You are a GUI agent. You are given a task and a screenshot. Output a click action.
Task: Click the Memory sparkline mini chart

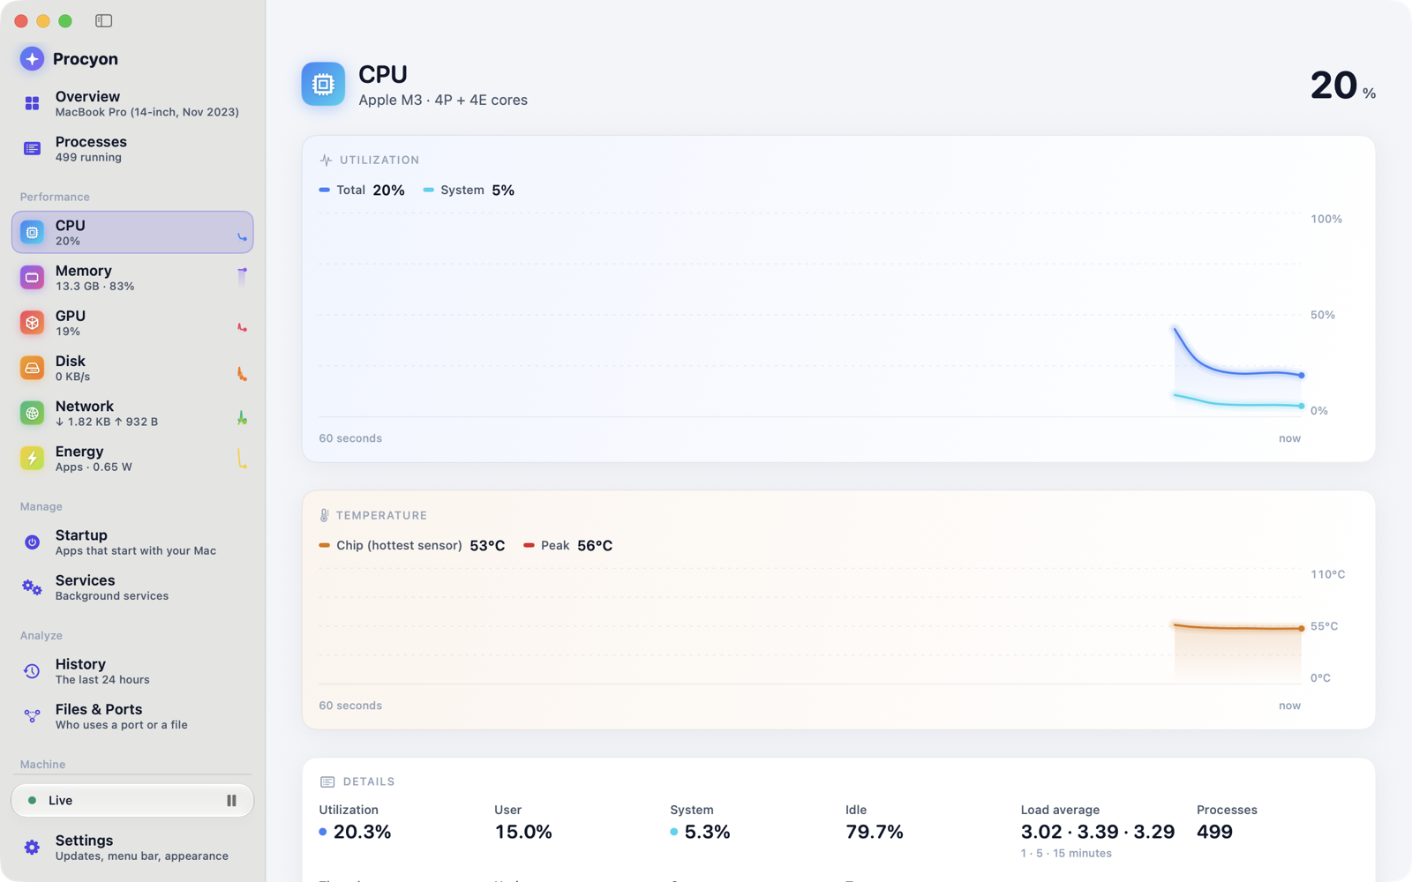click(242, 277)
